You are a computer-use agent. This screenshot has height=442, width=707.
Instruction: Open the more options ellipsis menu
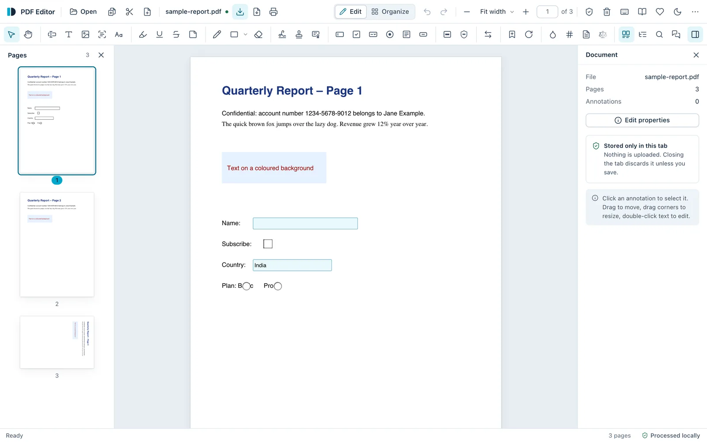(x=695, y=12)
